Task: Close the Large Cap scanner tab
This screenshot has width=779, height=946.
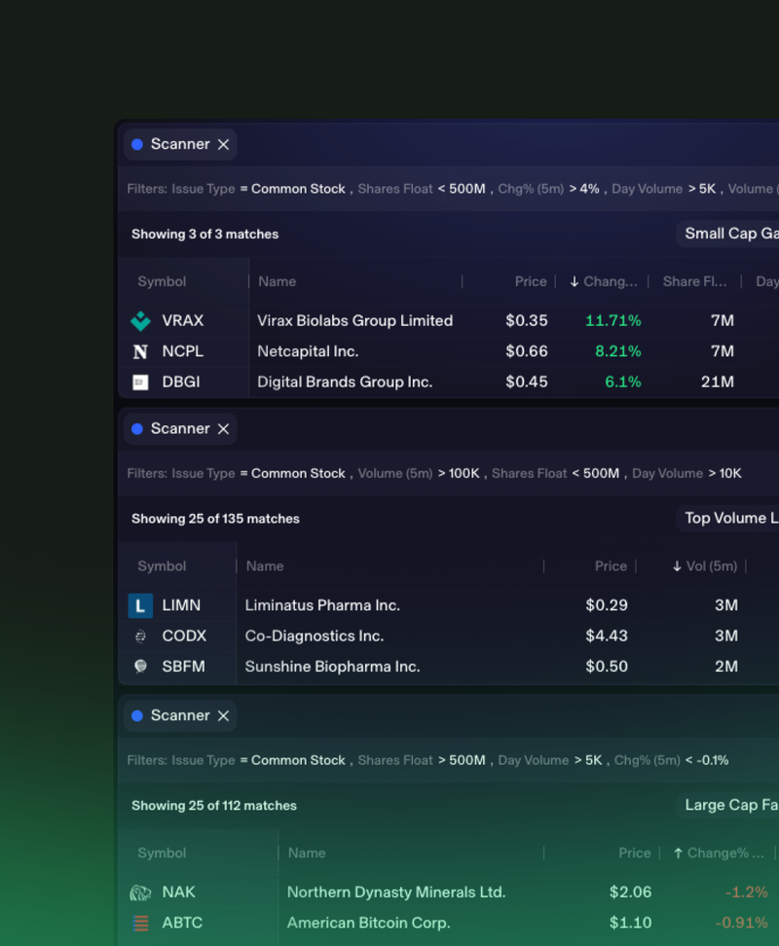Action: pyautogui.click(x=223, y=715)
